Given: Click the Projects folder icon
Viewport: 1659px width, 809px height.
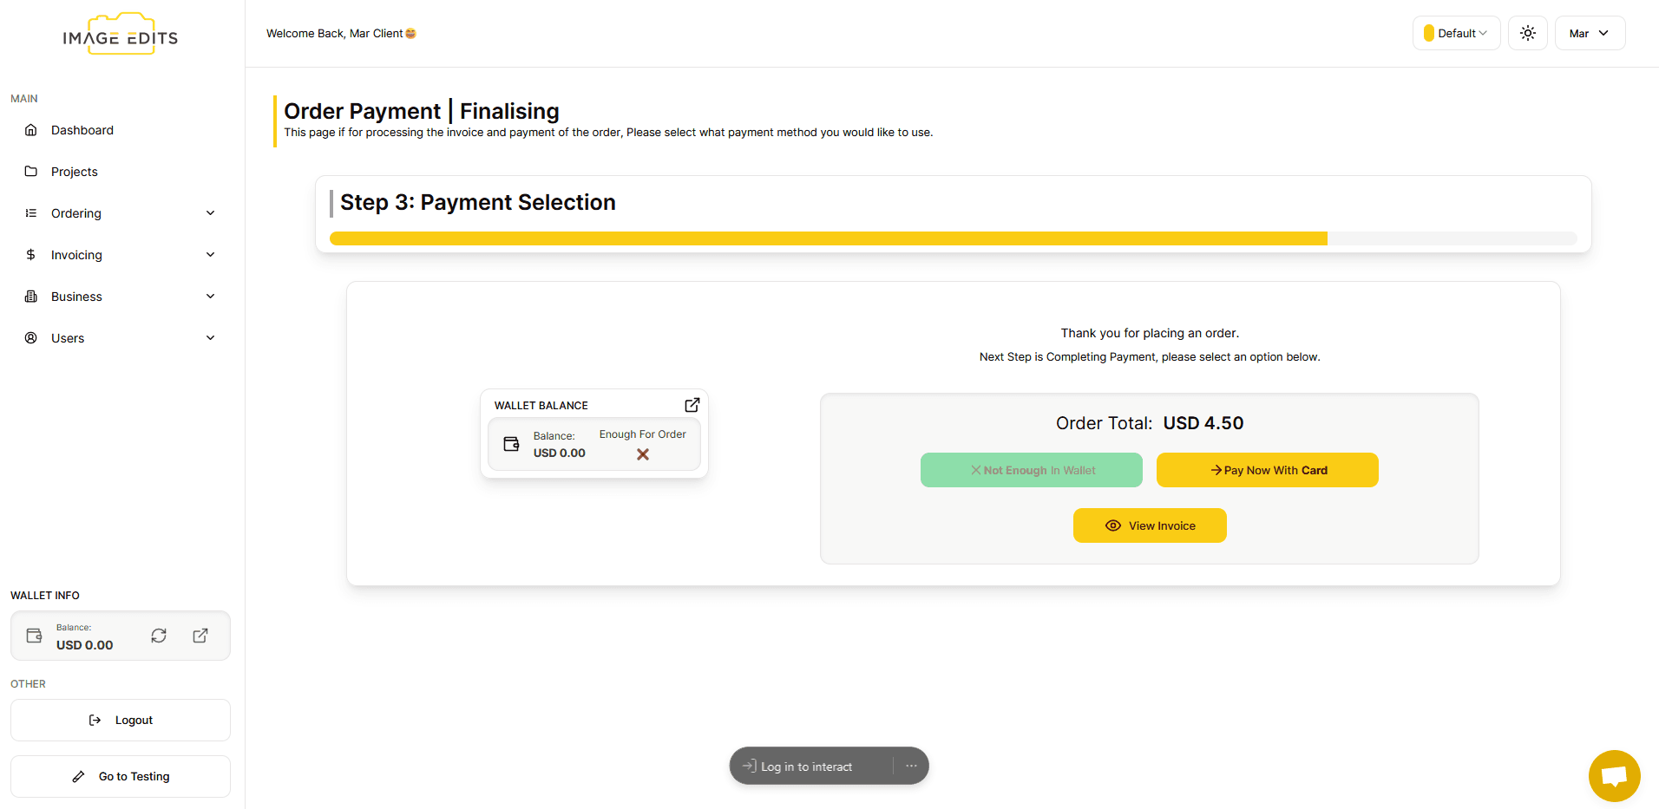Looking at the screenshot, I should tap(30, 171).
